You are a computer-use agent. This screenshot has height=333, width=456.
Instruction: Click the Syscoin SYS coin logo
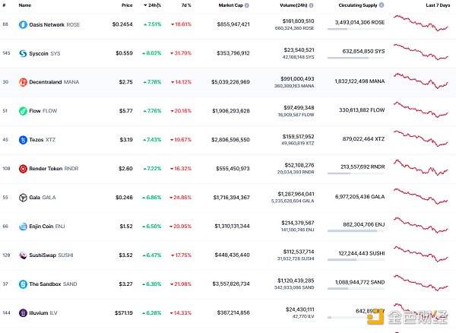[x=23, y=52]
